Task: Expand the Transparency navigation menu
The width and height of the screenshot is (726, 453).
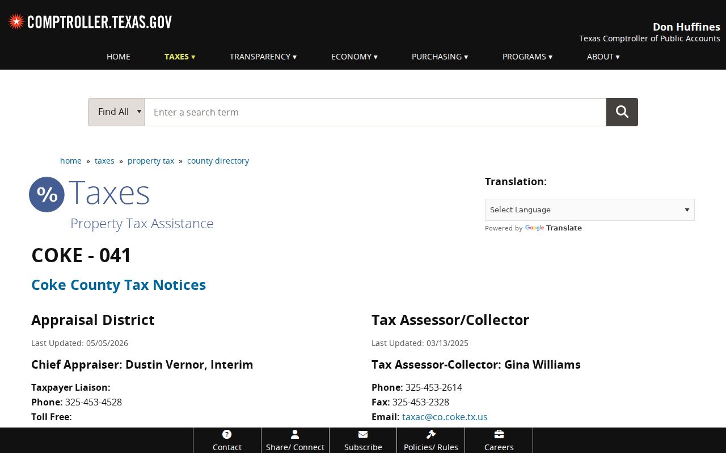Action: (x=263, y=57)
